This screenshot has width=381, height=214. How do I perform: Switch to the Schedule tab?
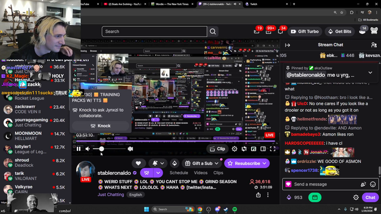point(179,173)
